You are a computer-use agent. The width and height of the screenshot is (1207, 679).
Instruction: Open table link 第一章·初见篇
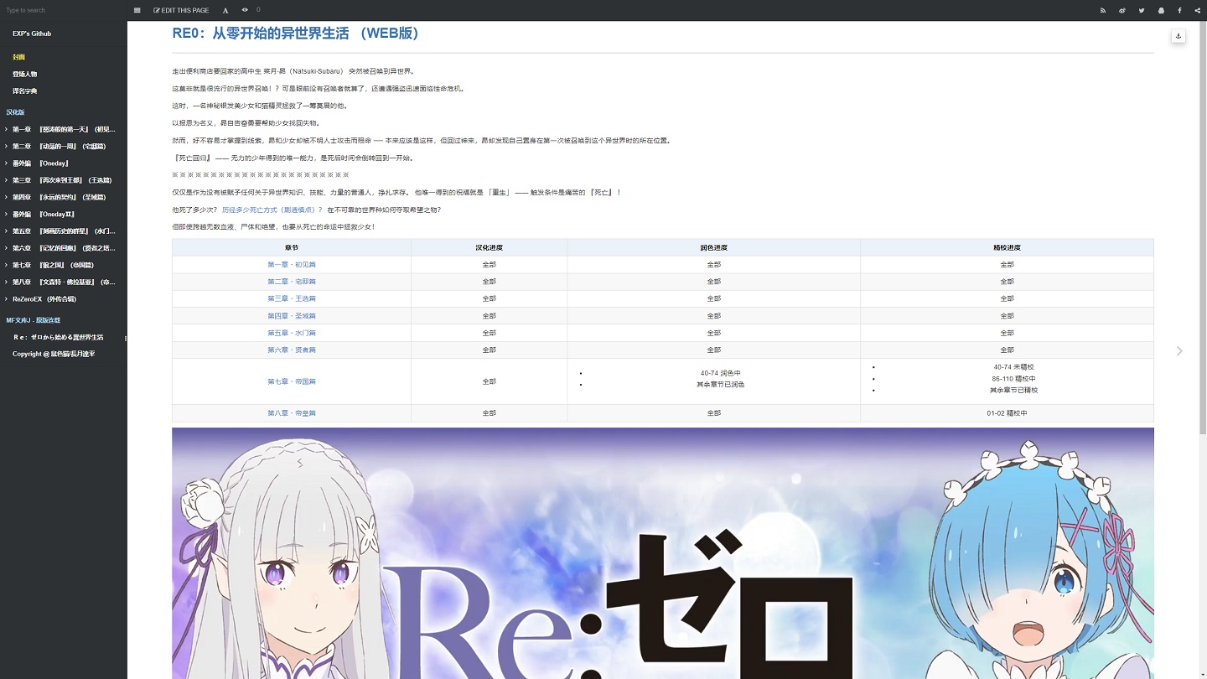pyautogui.click(x=292, y=264)
